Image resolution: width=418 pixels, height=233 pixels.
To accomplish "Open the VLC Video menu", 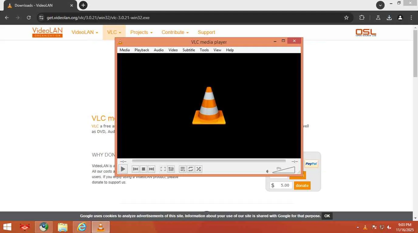I will pyautogui.click(x=173, y=50).
